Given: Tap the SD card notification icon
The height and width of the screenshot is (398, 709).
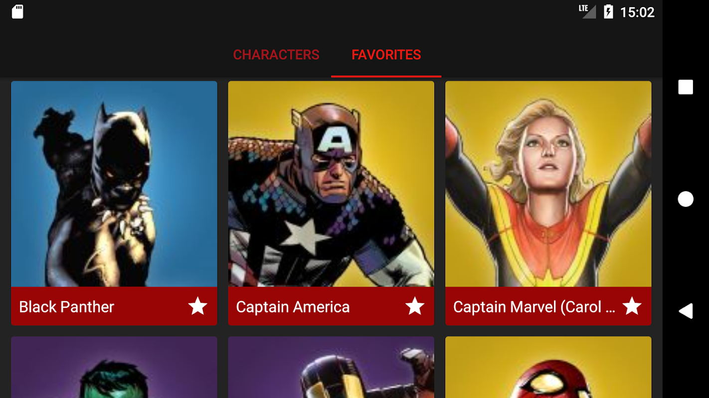Looking at the screenshot, I should pos(17,12).
